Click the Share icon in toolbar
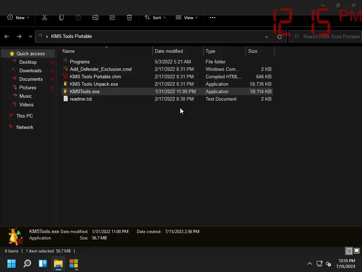 coord(112,18)
